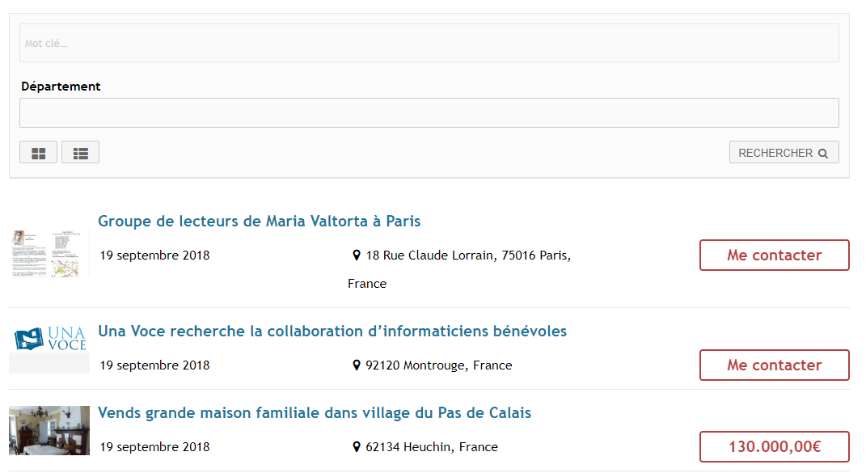Open Una Voce informaticiens bénévoles listing
The width and height of the screenshot is (866, 473).
332,332
